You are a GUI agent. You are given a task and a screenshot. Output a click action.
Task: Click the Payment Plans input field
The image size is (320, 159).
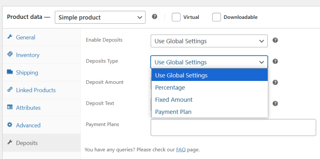(x=233, y=127)
